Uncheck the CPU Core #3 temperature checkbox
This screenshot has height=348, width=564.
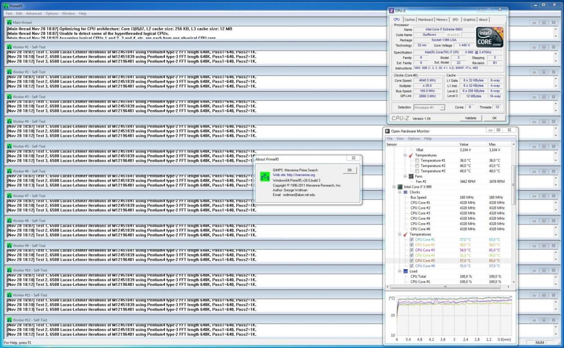(411, 250)
